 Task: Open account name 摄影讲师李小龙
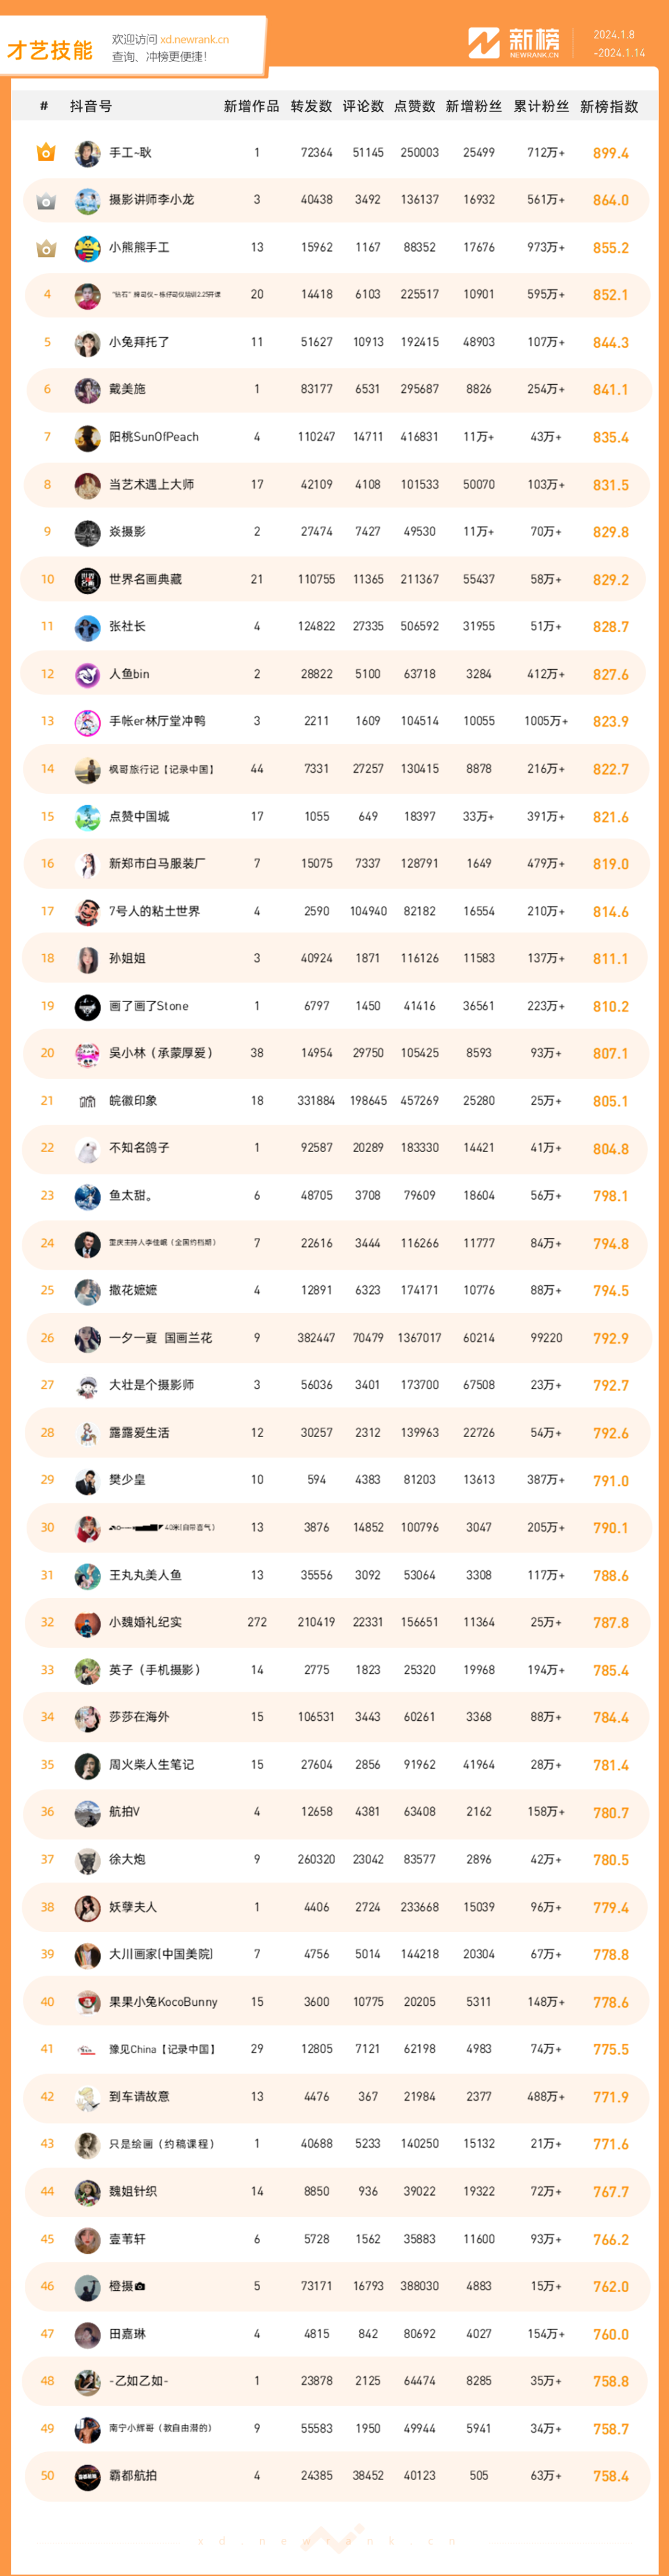[152, 200]
